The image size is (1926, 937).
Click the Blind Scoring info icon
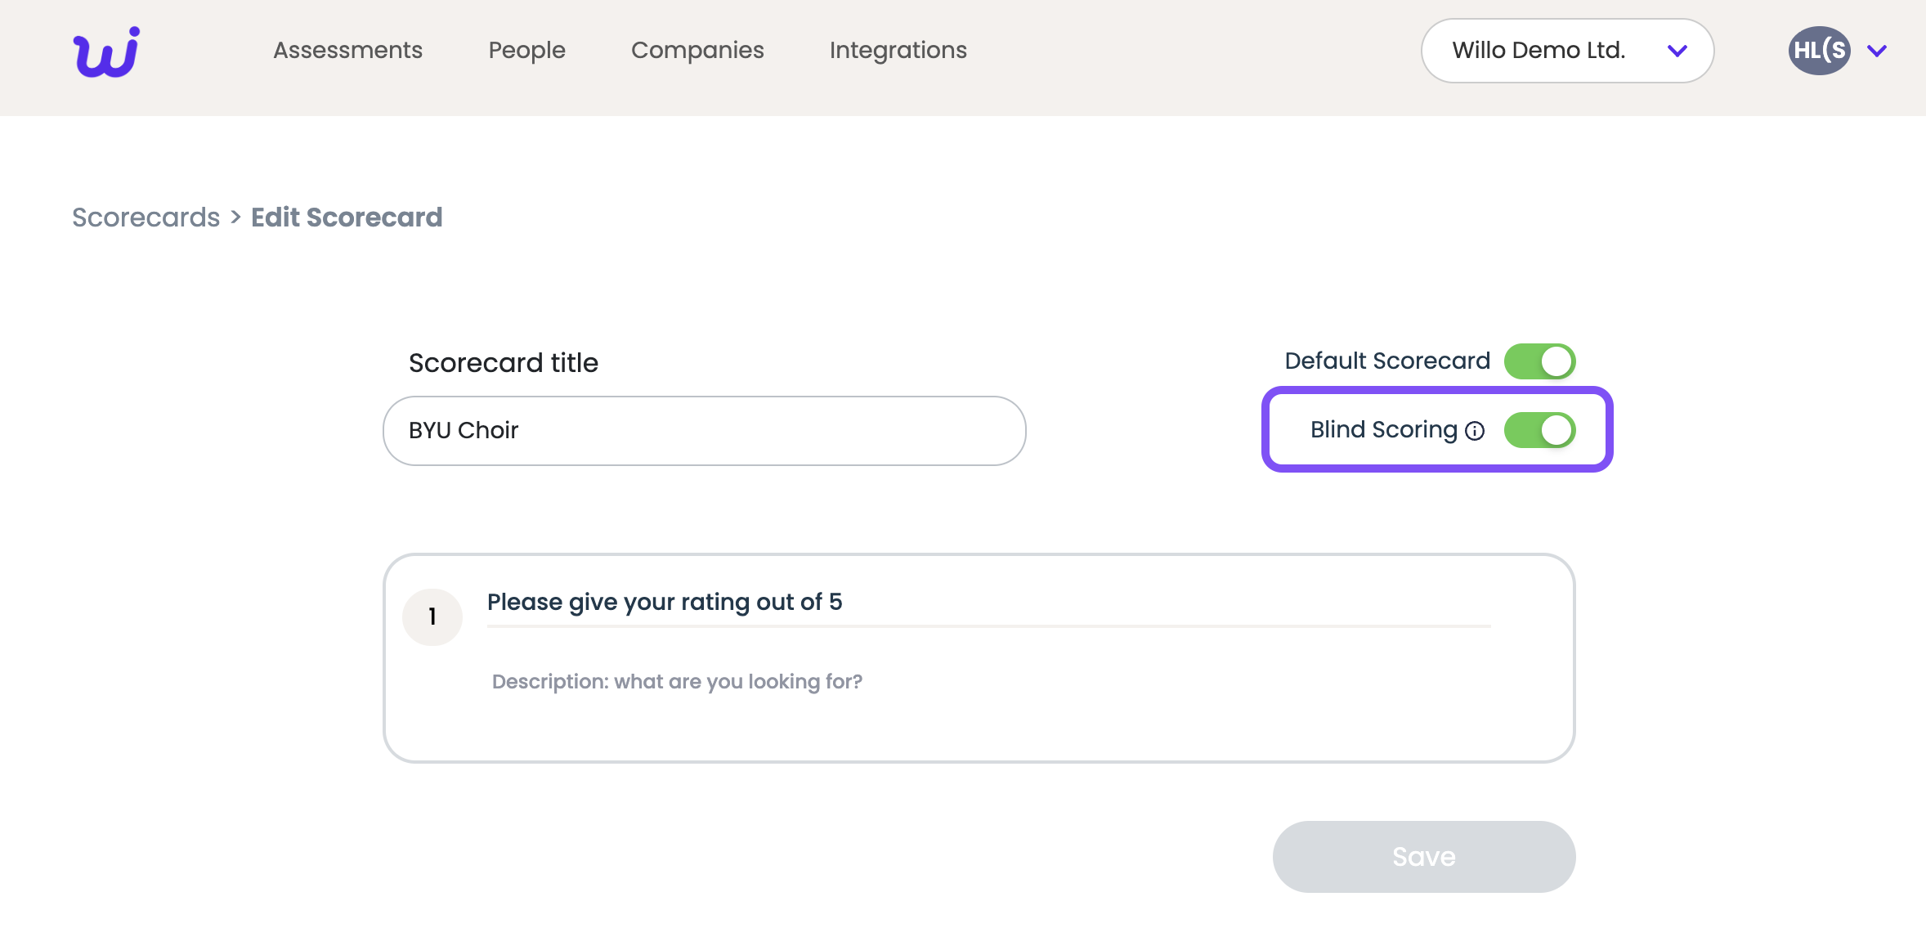tap(1475, 431)
